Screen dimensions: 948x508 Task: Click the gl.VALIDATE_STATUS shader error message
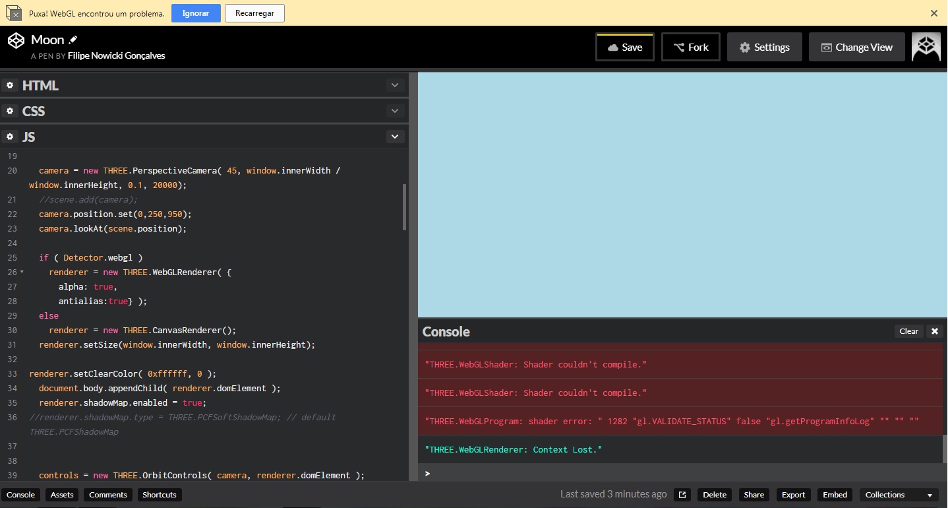click(x=671, y=421)
